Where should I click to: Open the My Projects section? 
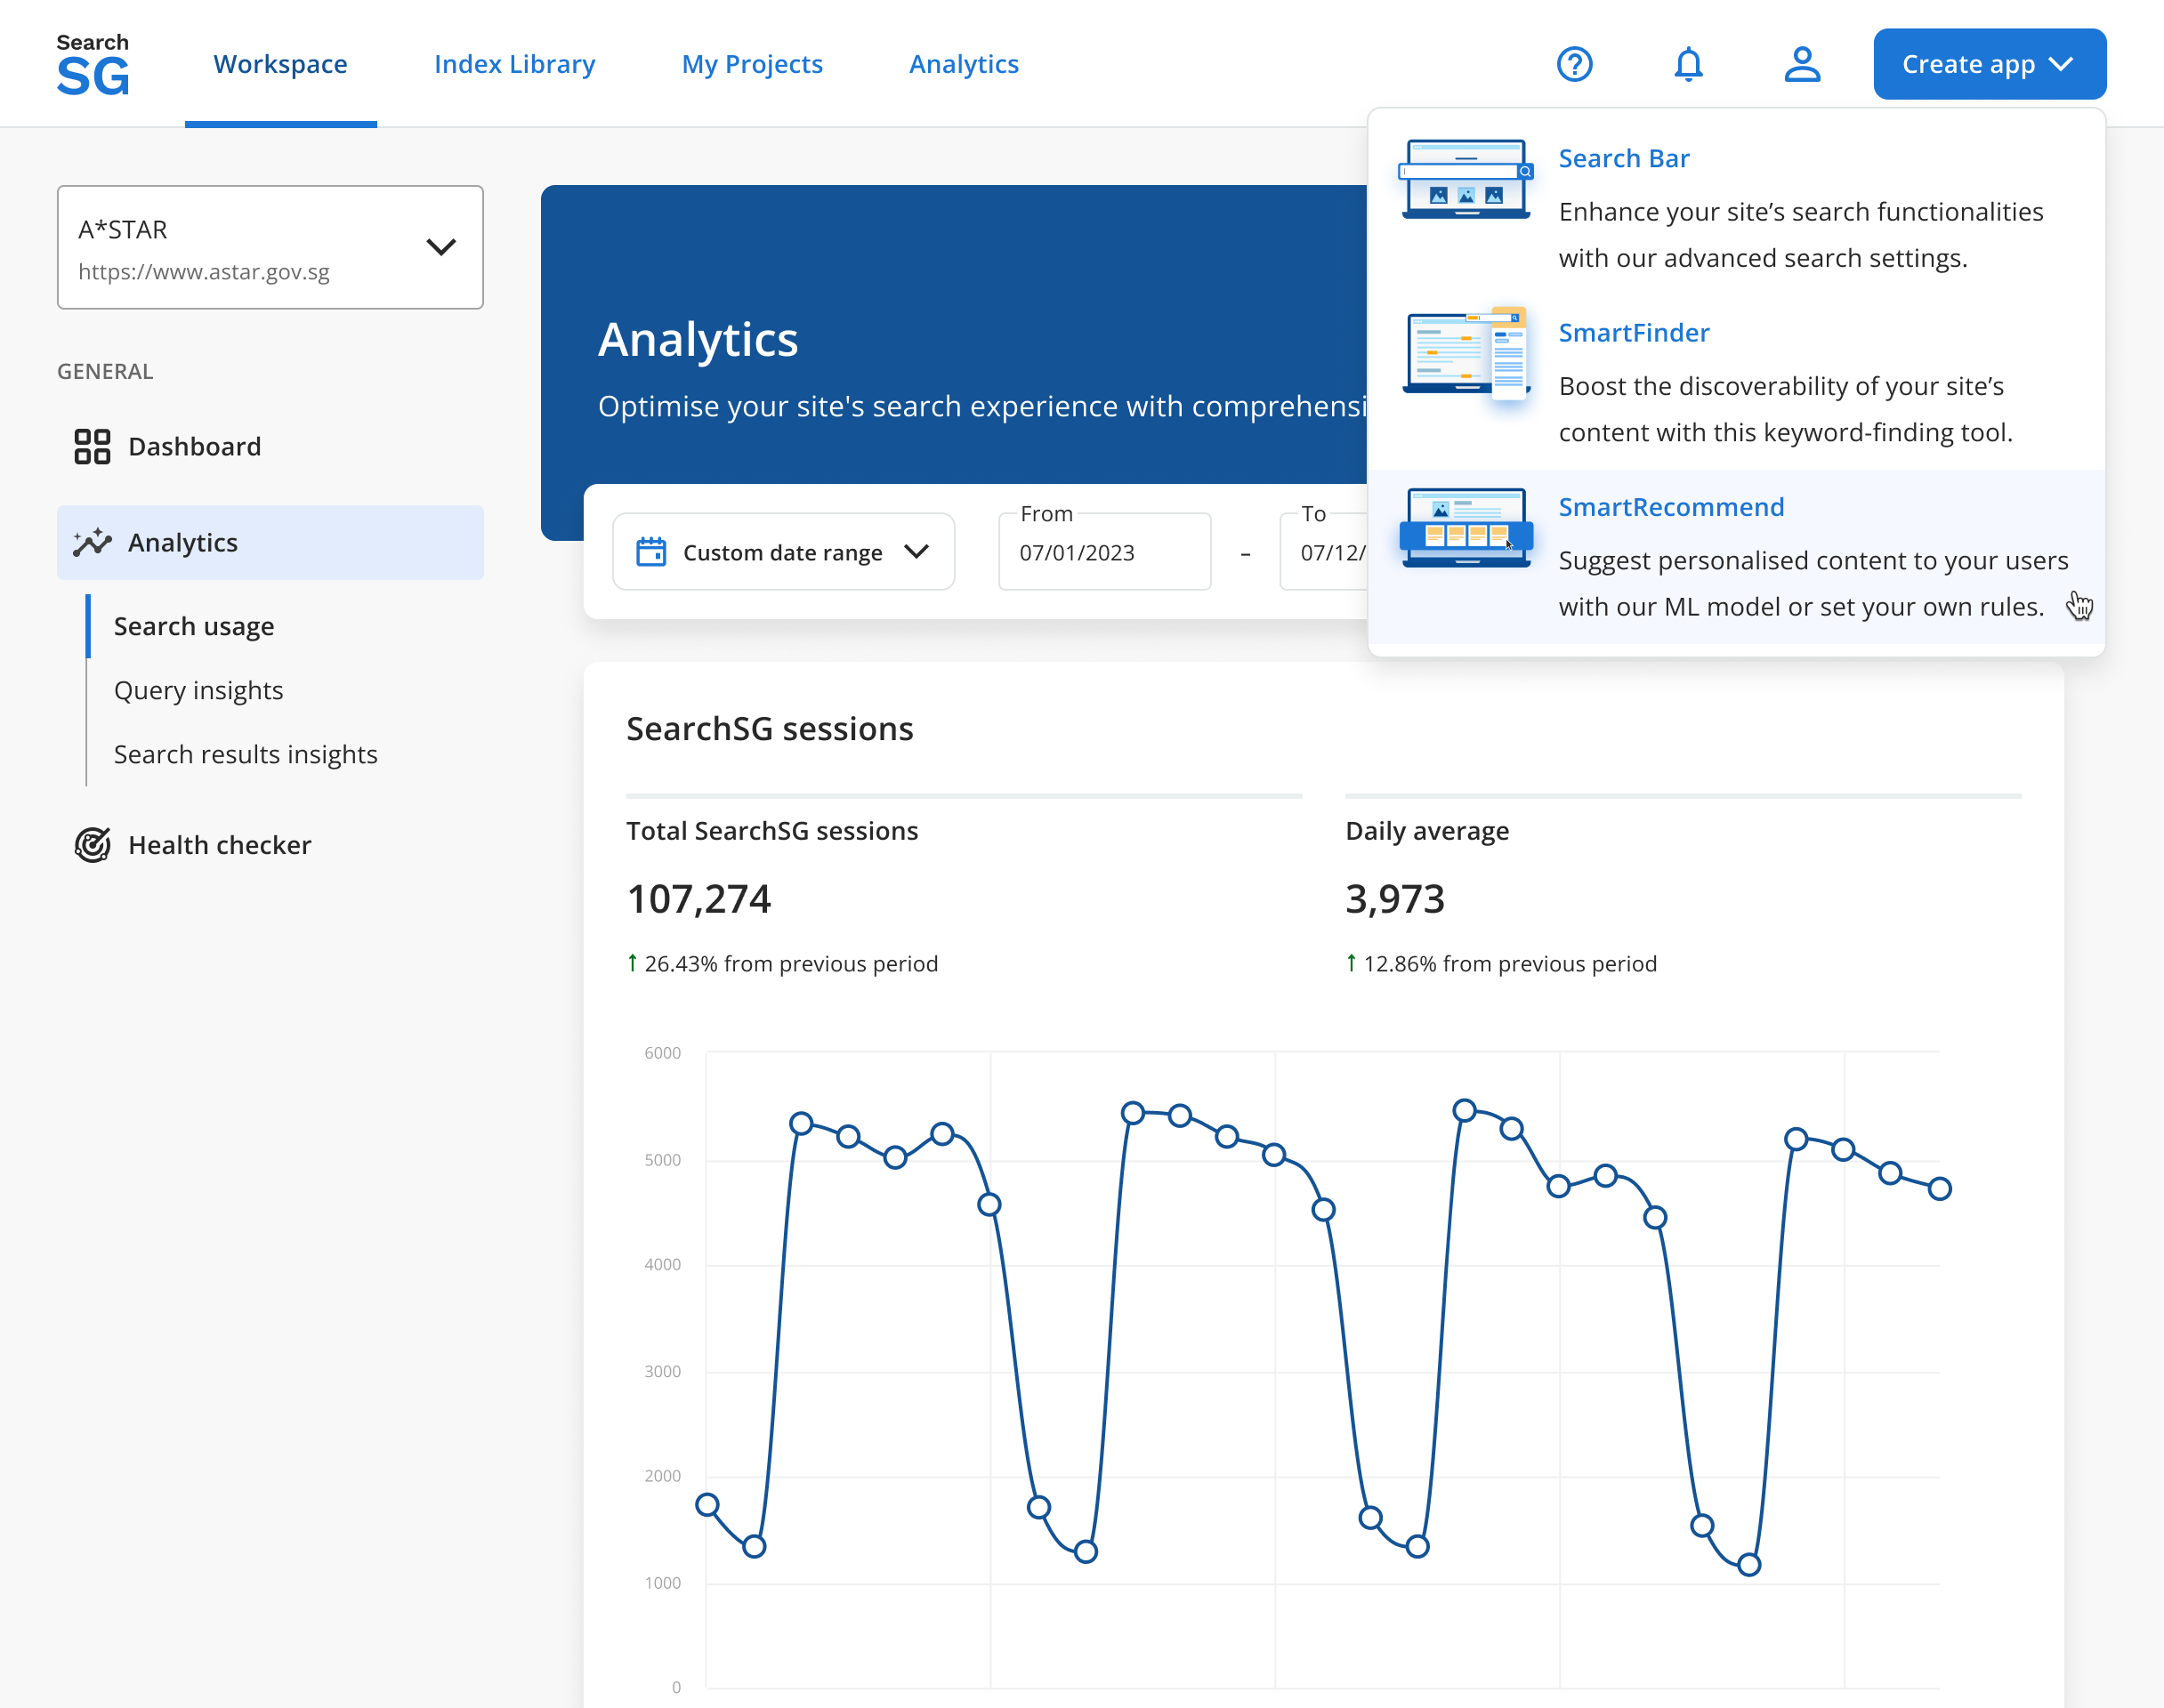pyautogui.click(x=752, y=64)
